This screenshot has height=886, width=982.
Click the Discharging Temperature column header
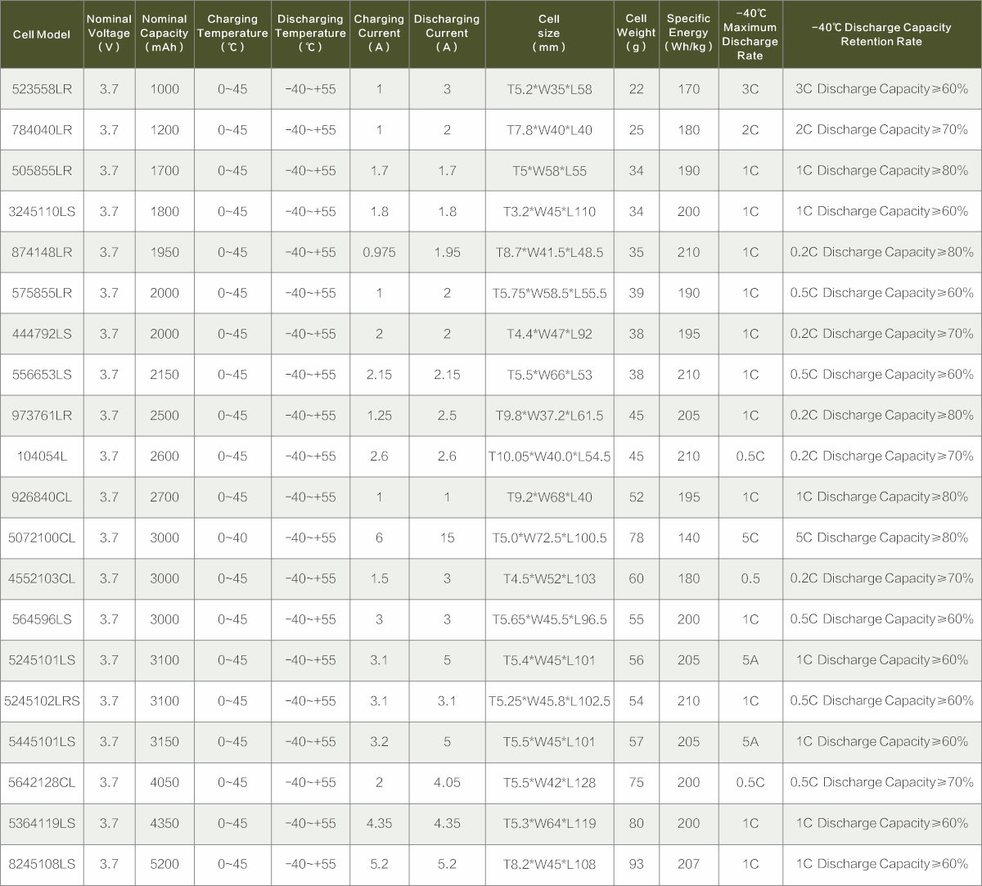point(310,34)
